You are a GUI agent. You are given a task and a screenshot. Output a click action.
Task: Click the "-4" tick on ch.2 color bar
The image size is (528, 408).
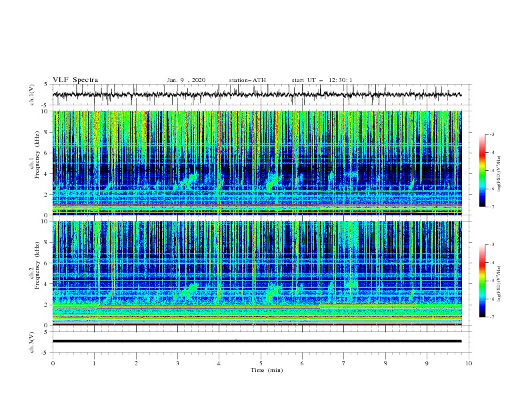tap(491, 263)
